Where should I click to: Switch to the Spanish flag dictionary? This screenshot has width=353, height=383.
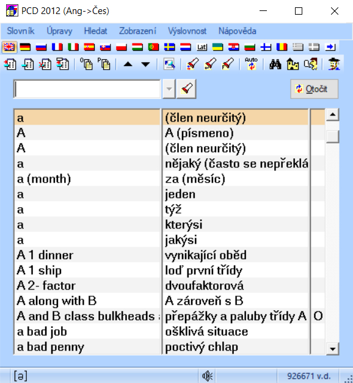coord(89,47)
